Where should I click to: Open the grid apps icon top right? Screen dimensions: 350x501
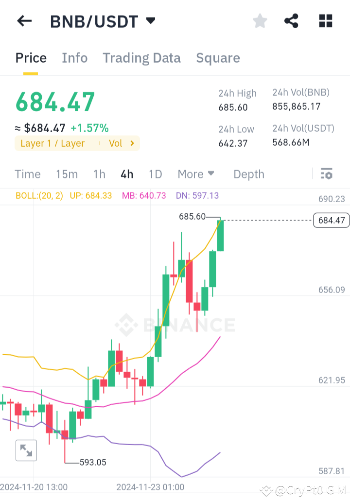(325, 20)
